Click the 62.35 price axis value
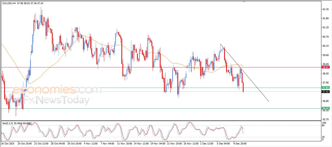Viewport: 332px width, 147px height. pyautogui.click(x=326, y=9)
